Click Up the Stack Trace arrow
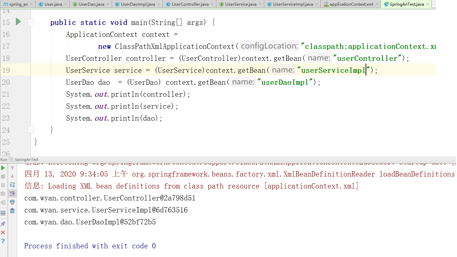This screenshot has width=457, height=257. pyautogui.click(x=12, y=168)
